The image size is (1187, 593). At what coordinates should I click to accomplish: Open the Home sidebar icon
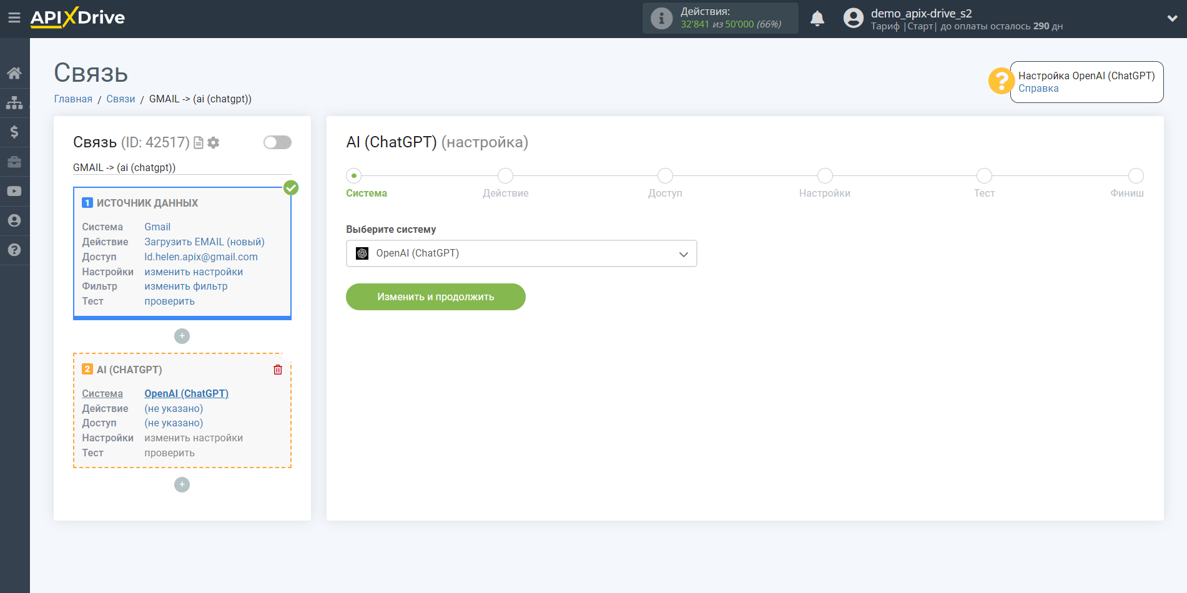(x=14, y=73)
